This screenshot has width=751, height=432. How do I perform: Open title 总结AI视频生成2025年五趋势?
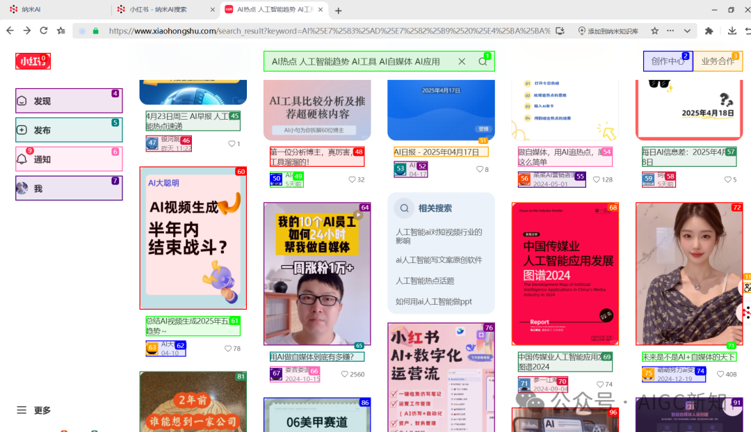[193, 326]
